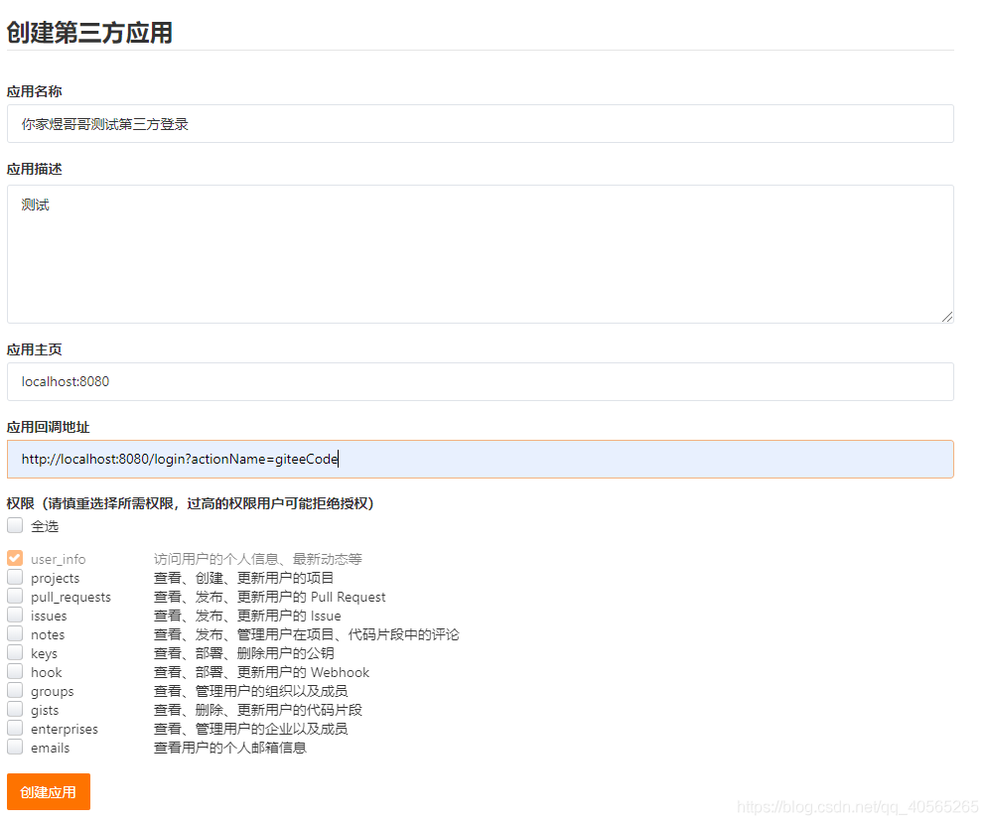Enable the issues permission checkbox
The width and height of the screenshot is (988, 825).
(x=15, y=615)
